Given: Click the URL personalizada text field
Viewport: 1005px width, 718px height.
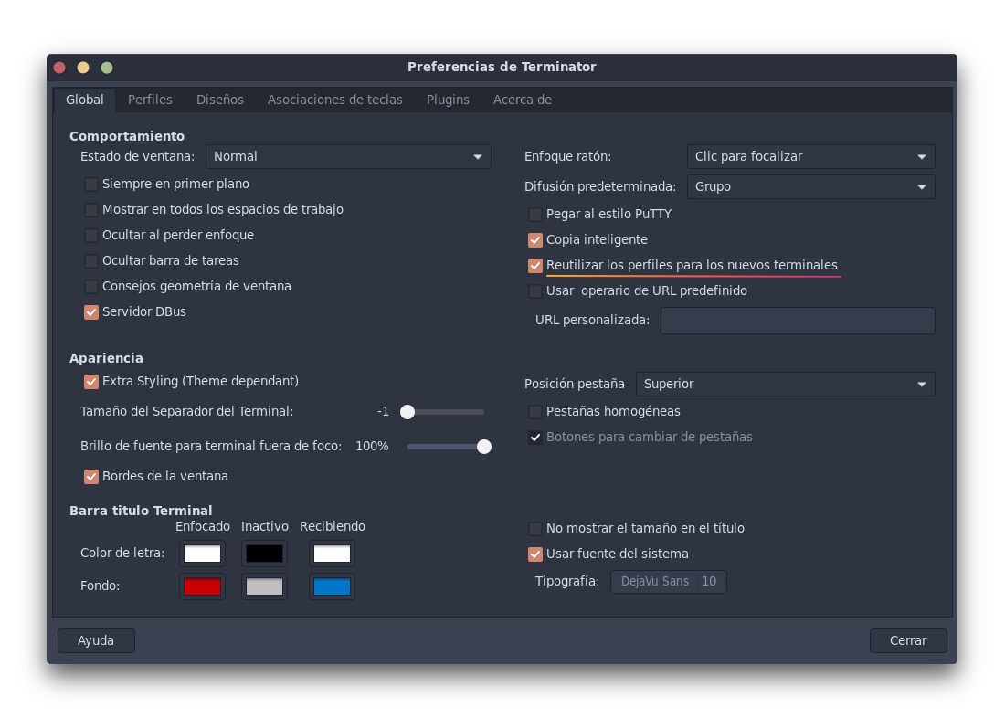Looking at the screenshot, I should tap(798, 321).
